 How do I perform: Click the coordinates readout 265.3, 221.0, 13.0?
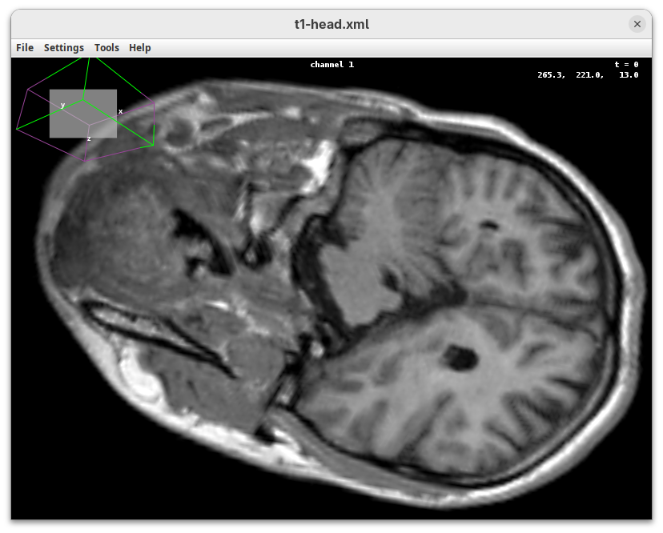coord(588,75)
